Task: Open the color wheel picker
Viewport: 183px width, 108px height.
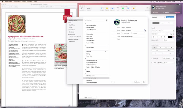Action: click(x=173, y=37)
